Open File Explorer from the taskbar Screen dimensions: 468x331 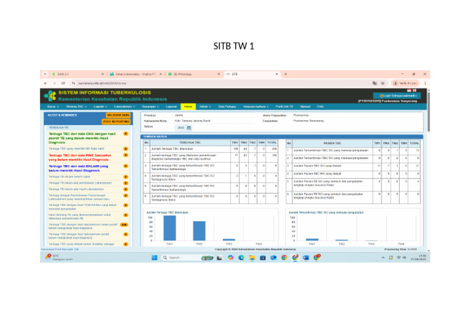252,258
